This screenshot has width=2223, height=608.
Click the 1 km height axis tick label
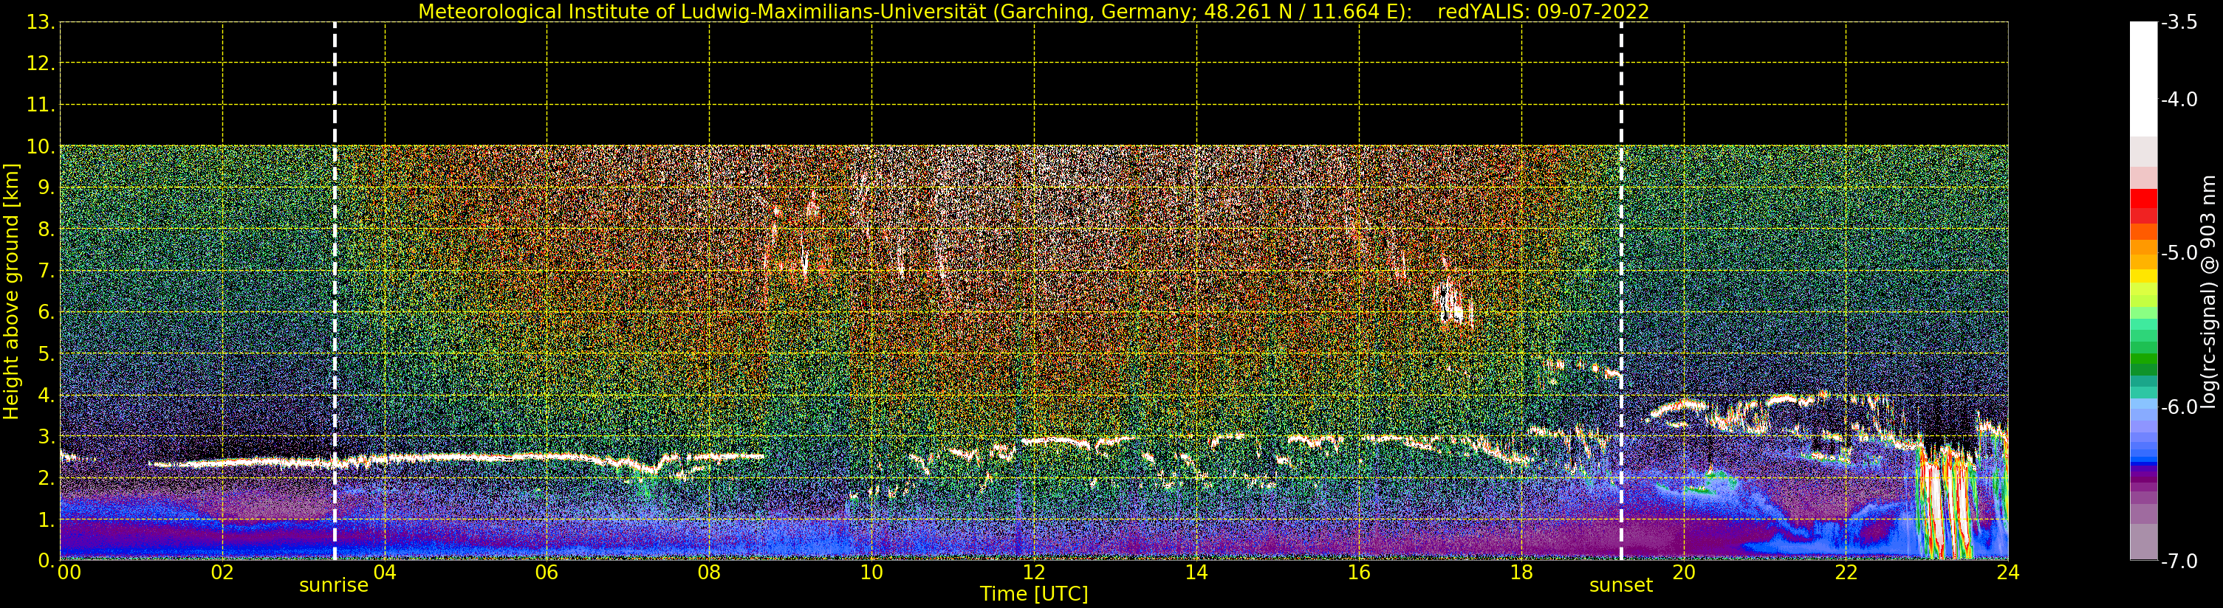point(47,519)
